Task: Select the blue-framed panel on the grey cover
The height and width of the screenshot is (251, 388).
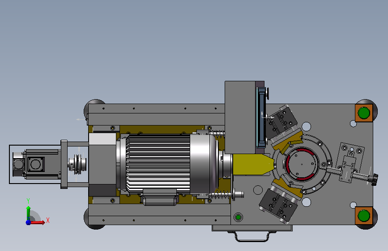Action: [261, 117]
